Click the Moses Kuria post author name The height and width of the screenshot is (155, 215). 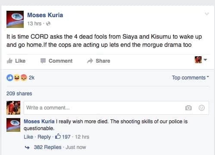[45, 15]
